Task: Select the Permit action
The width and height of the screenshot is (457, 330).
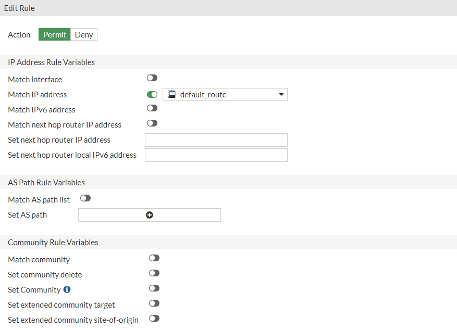Action: point(55,35)
